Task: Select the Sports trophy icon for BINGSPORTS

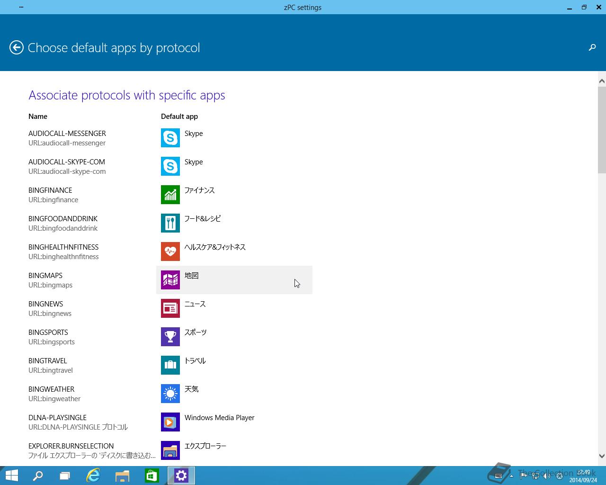Action: 170,337
